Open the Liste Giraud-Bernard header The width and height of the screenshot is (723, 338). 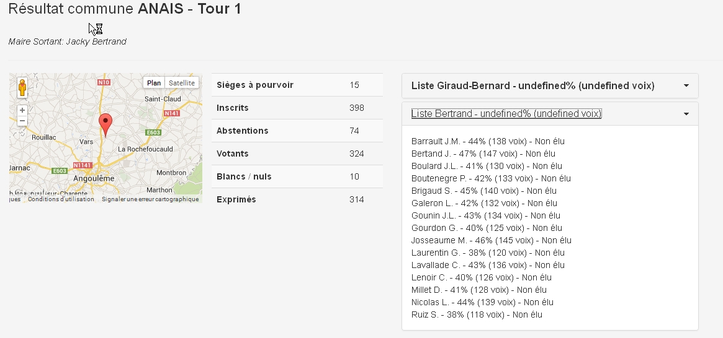tap(532, 86)
